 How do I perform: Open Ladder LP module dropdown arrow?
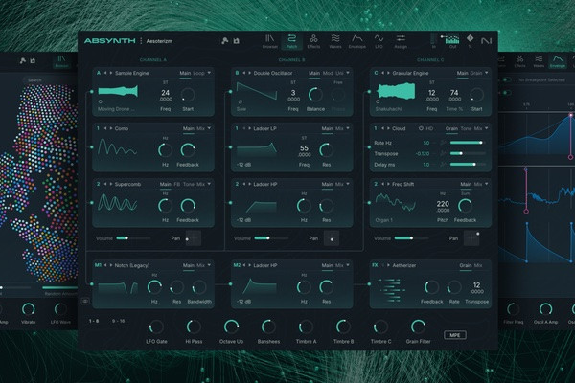348,128
